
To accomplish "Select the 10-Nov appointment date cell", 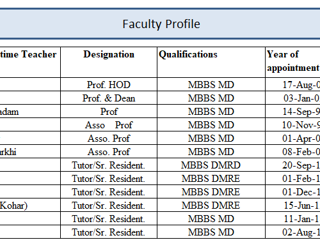I will [x=292, y=124].
